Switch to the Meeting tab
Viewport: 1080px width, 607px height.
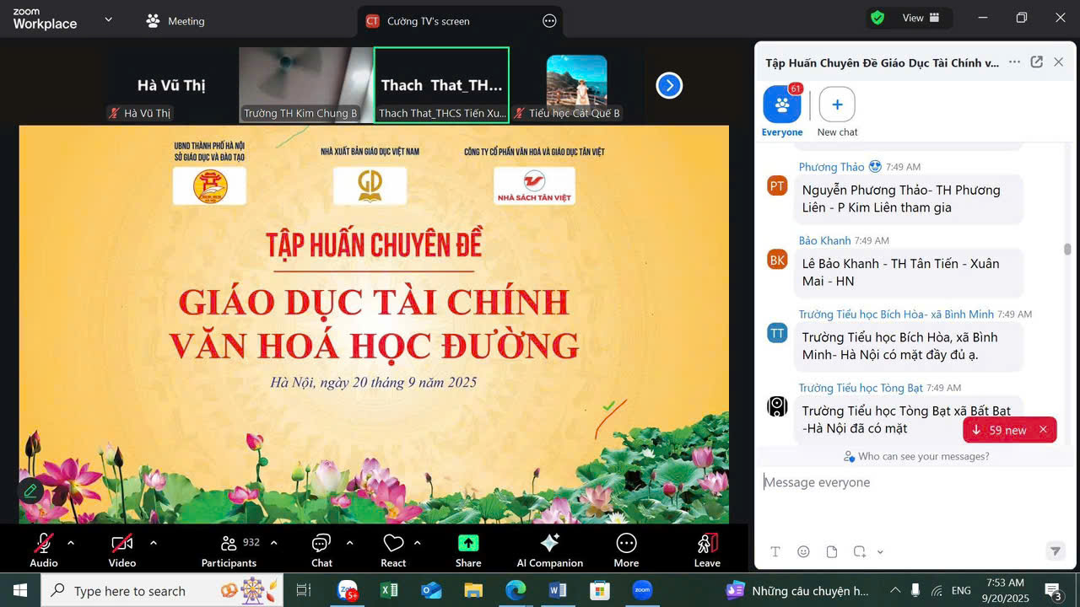click(x=175, y=21)
